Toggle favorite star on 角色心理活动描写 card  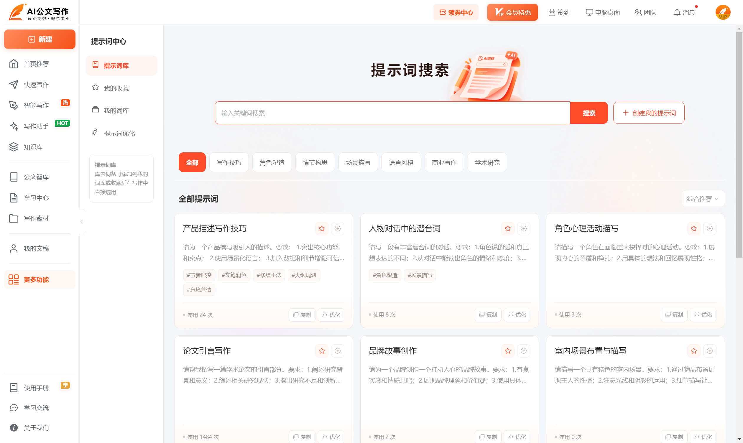tap(694, 229)
